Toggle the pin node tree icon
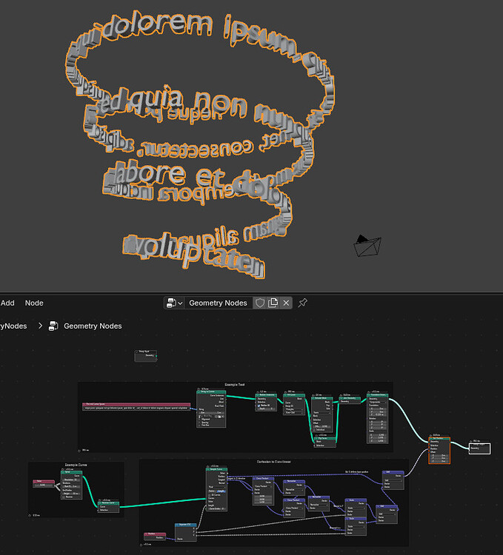This screenshot has width=503, height=555. click(302, 303)
